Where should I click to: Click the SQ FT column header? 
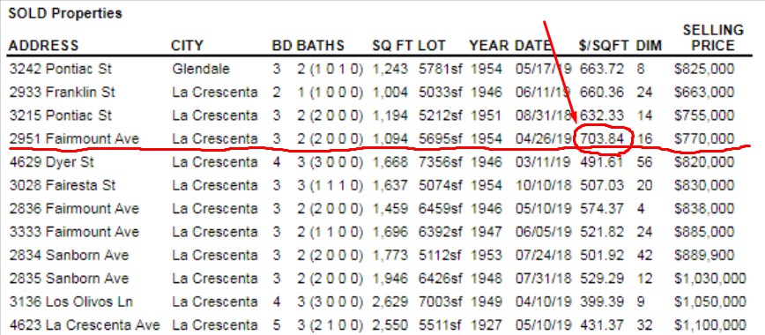point(393,46)
